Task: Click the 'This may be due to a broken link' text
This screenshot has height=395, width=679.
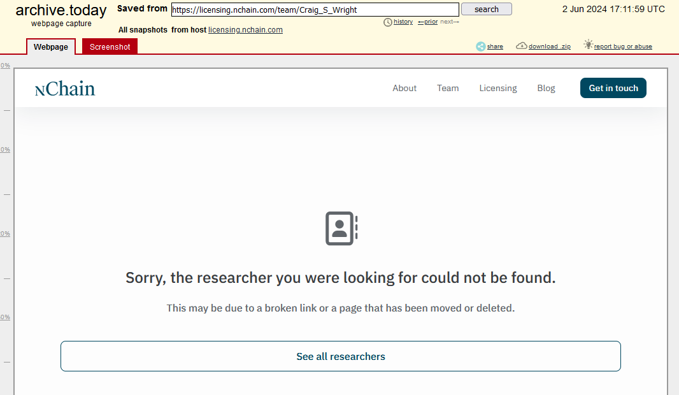Action: coord(341,308)
